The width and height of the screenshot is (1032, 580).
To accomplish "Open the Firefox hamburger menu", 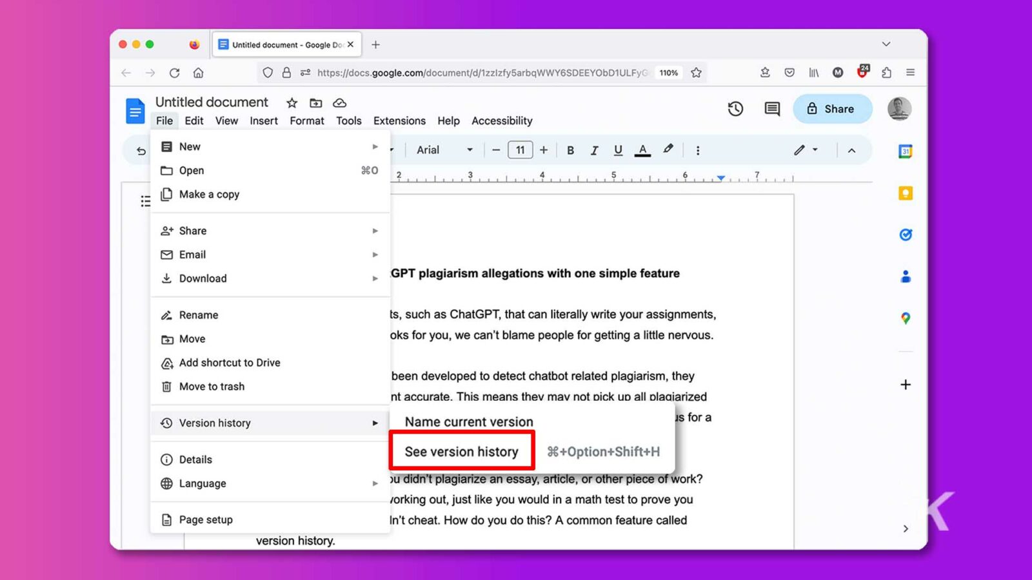I will point(910,73).
